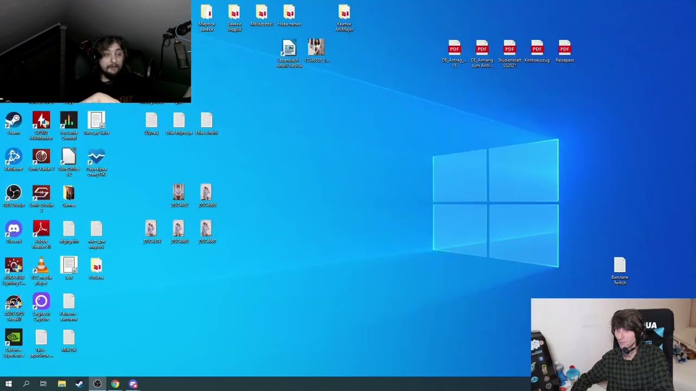Select the _DSC4674 photo thumbnail
Screen dimensions: 696x391
pos(151,232)
